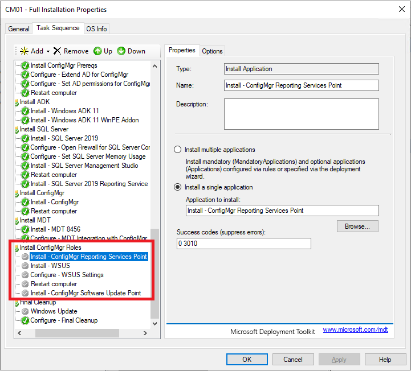The height and width of the screenshot is (371, 411).
Task: Select Configure - Open Firewall for SQL Server step
Action: tap(90, 147)
